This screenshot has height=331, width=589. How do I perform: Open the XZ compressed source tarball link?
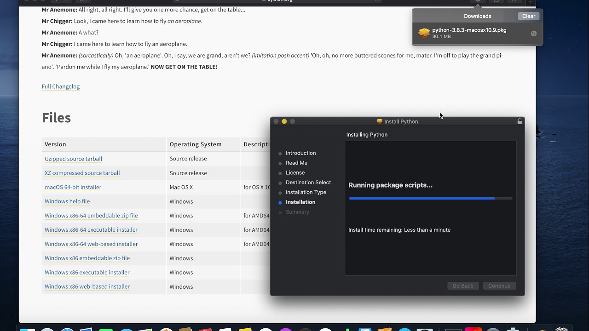[82, 173]
